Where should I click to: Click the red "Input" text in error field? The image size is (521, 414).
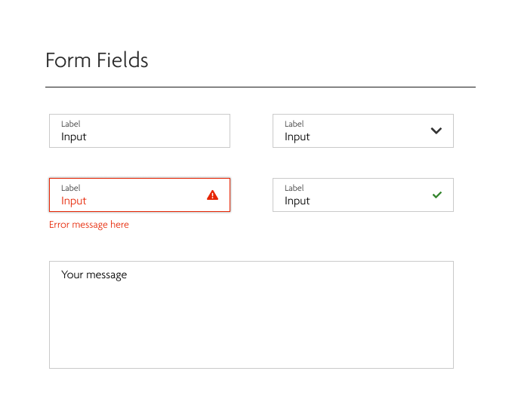coord(74,201)
